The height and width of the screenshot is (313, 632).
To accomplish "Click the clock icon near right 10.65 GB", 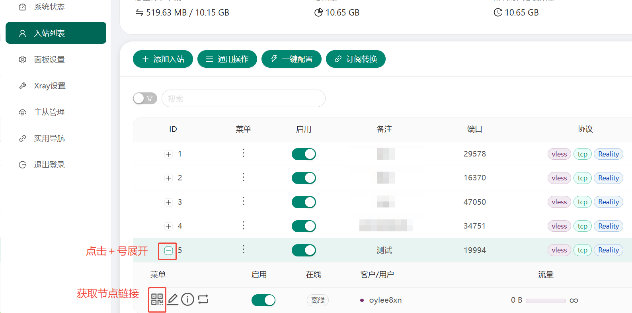I will [498, 13].
